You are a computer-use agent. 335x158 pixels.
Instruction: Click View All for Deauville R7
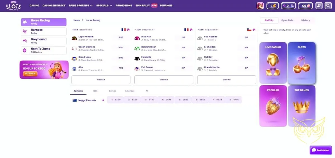(x=164, y=80)
